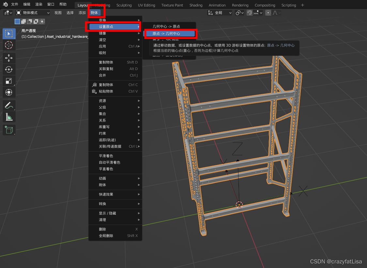
Task: Activate the Rotate tool
Action: pos(9,69)
